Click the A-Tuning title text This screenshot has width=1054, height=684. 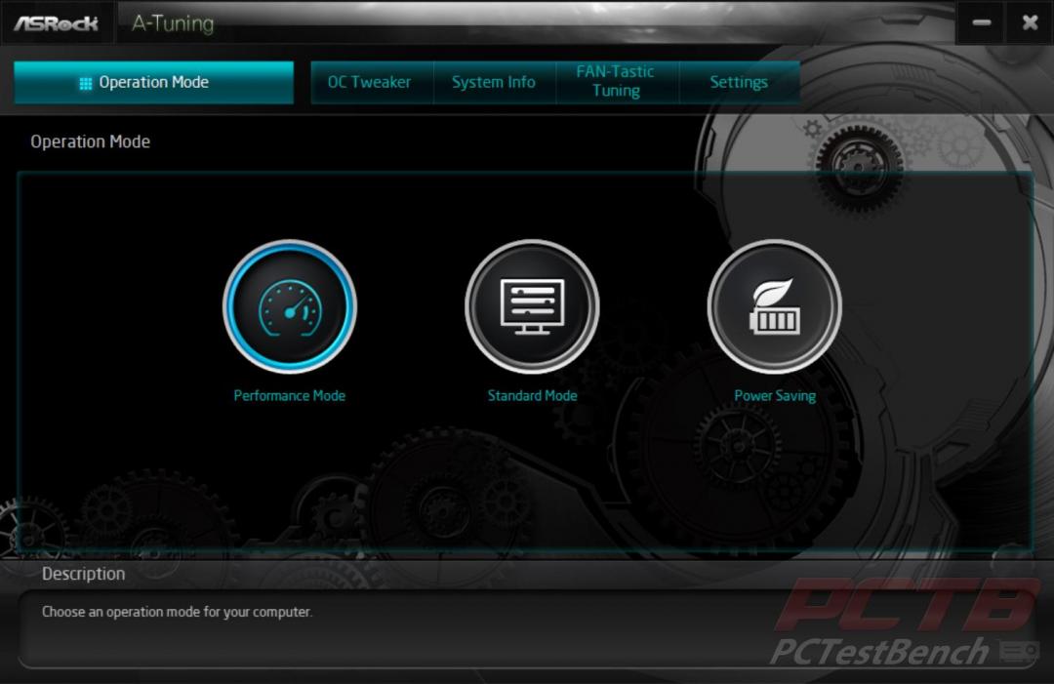(x=173, y=23)
